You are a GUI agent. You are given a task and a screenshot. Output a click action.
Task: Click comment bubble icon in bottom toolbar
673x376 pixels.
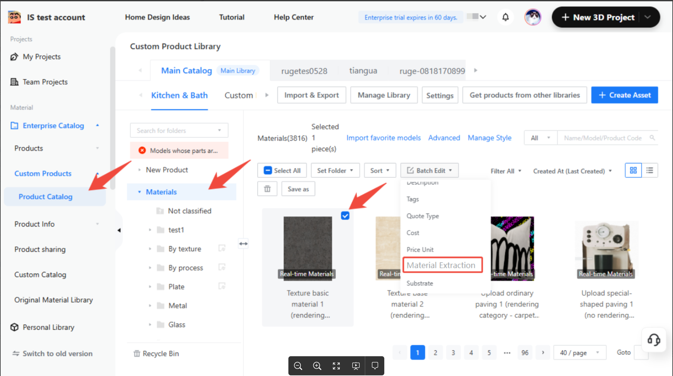click(375, 366)
